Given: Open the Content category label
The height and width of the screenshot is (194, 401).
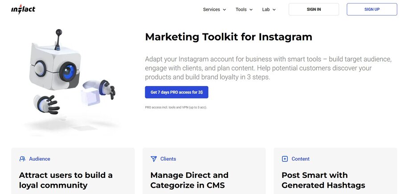Looking at the screenshot, I should click(300, 159).
